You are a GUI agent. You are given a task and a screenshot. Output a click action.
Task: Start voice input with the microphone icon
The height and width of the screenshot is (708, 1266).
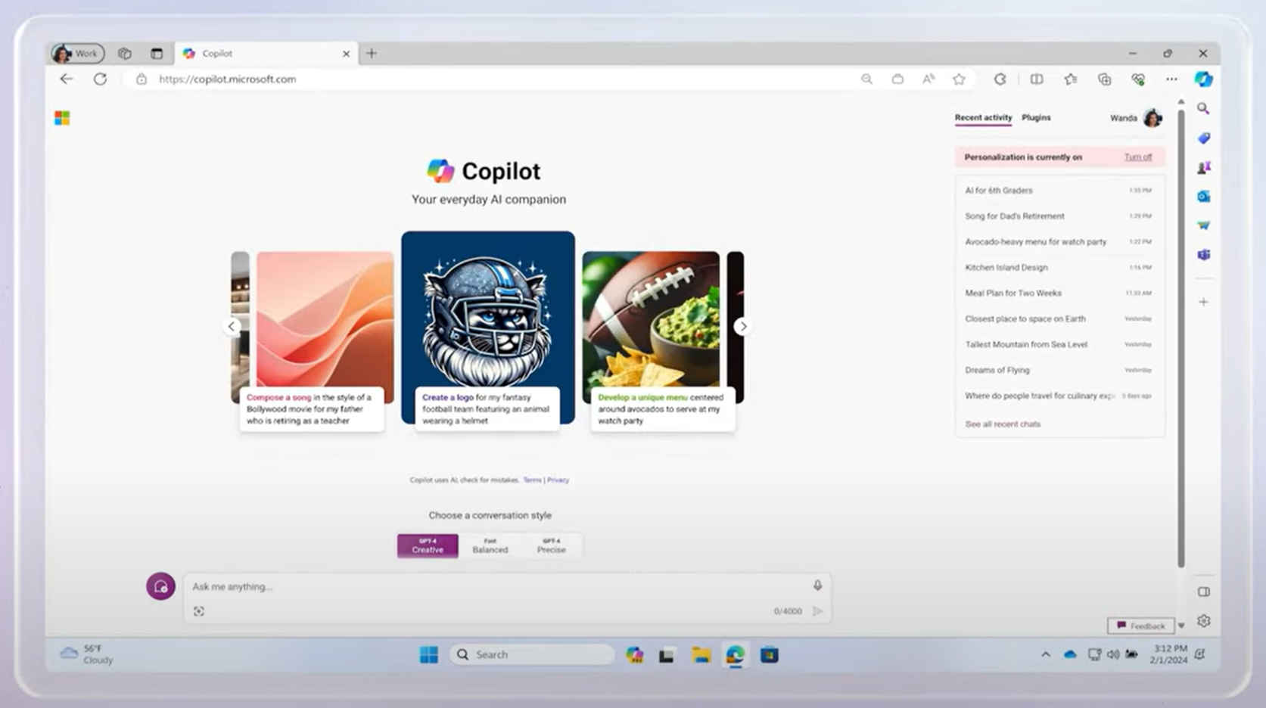point(817,585)
